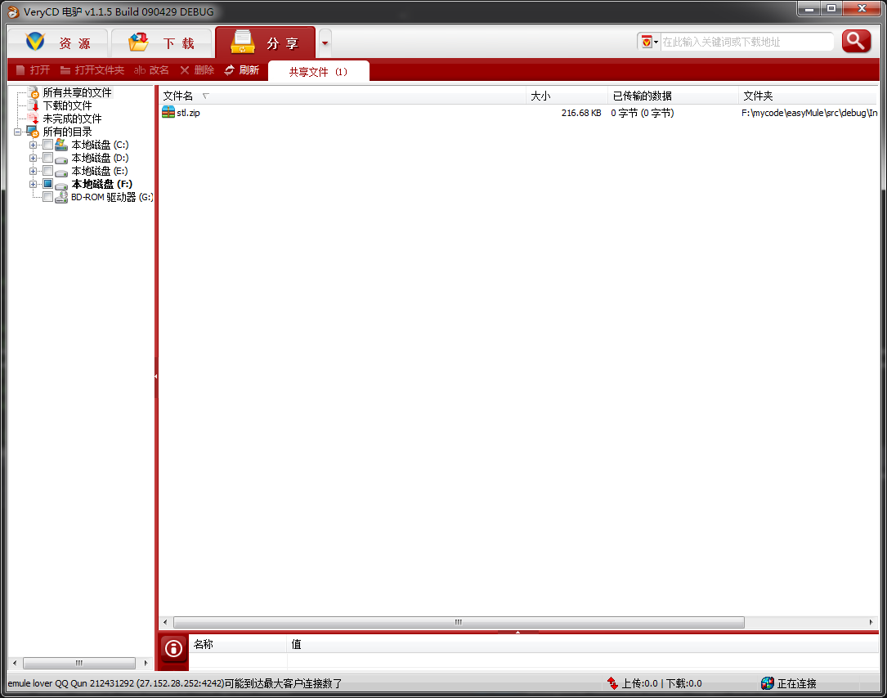Collapse the details panel splitter arrow
887x698 pixels.
[x=517, y=632]
